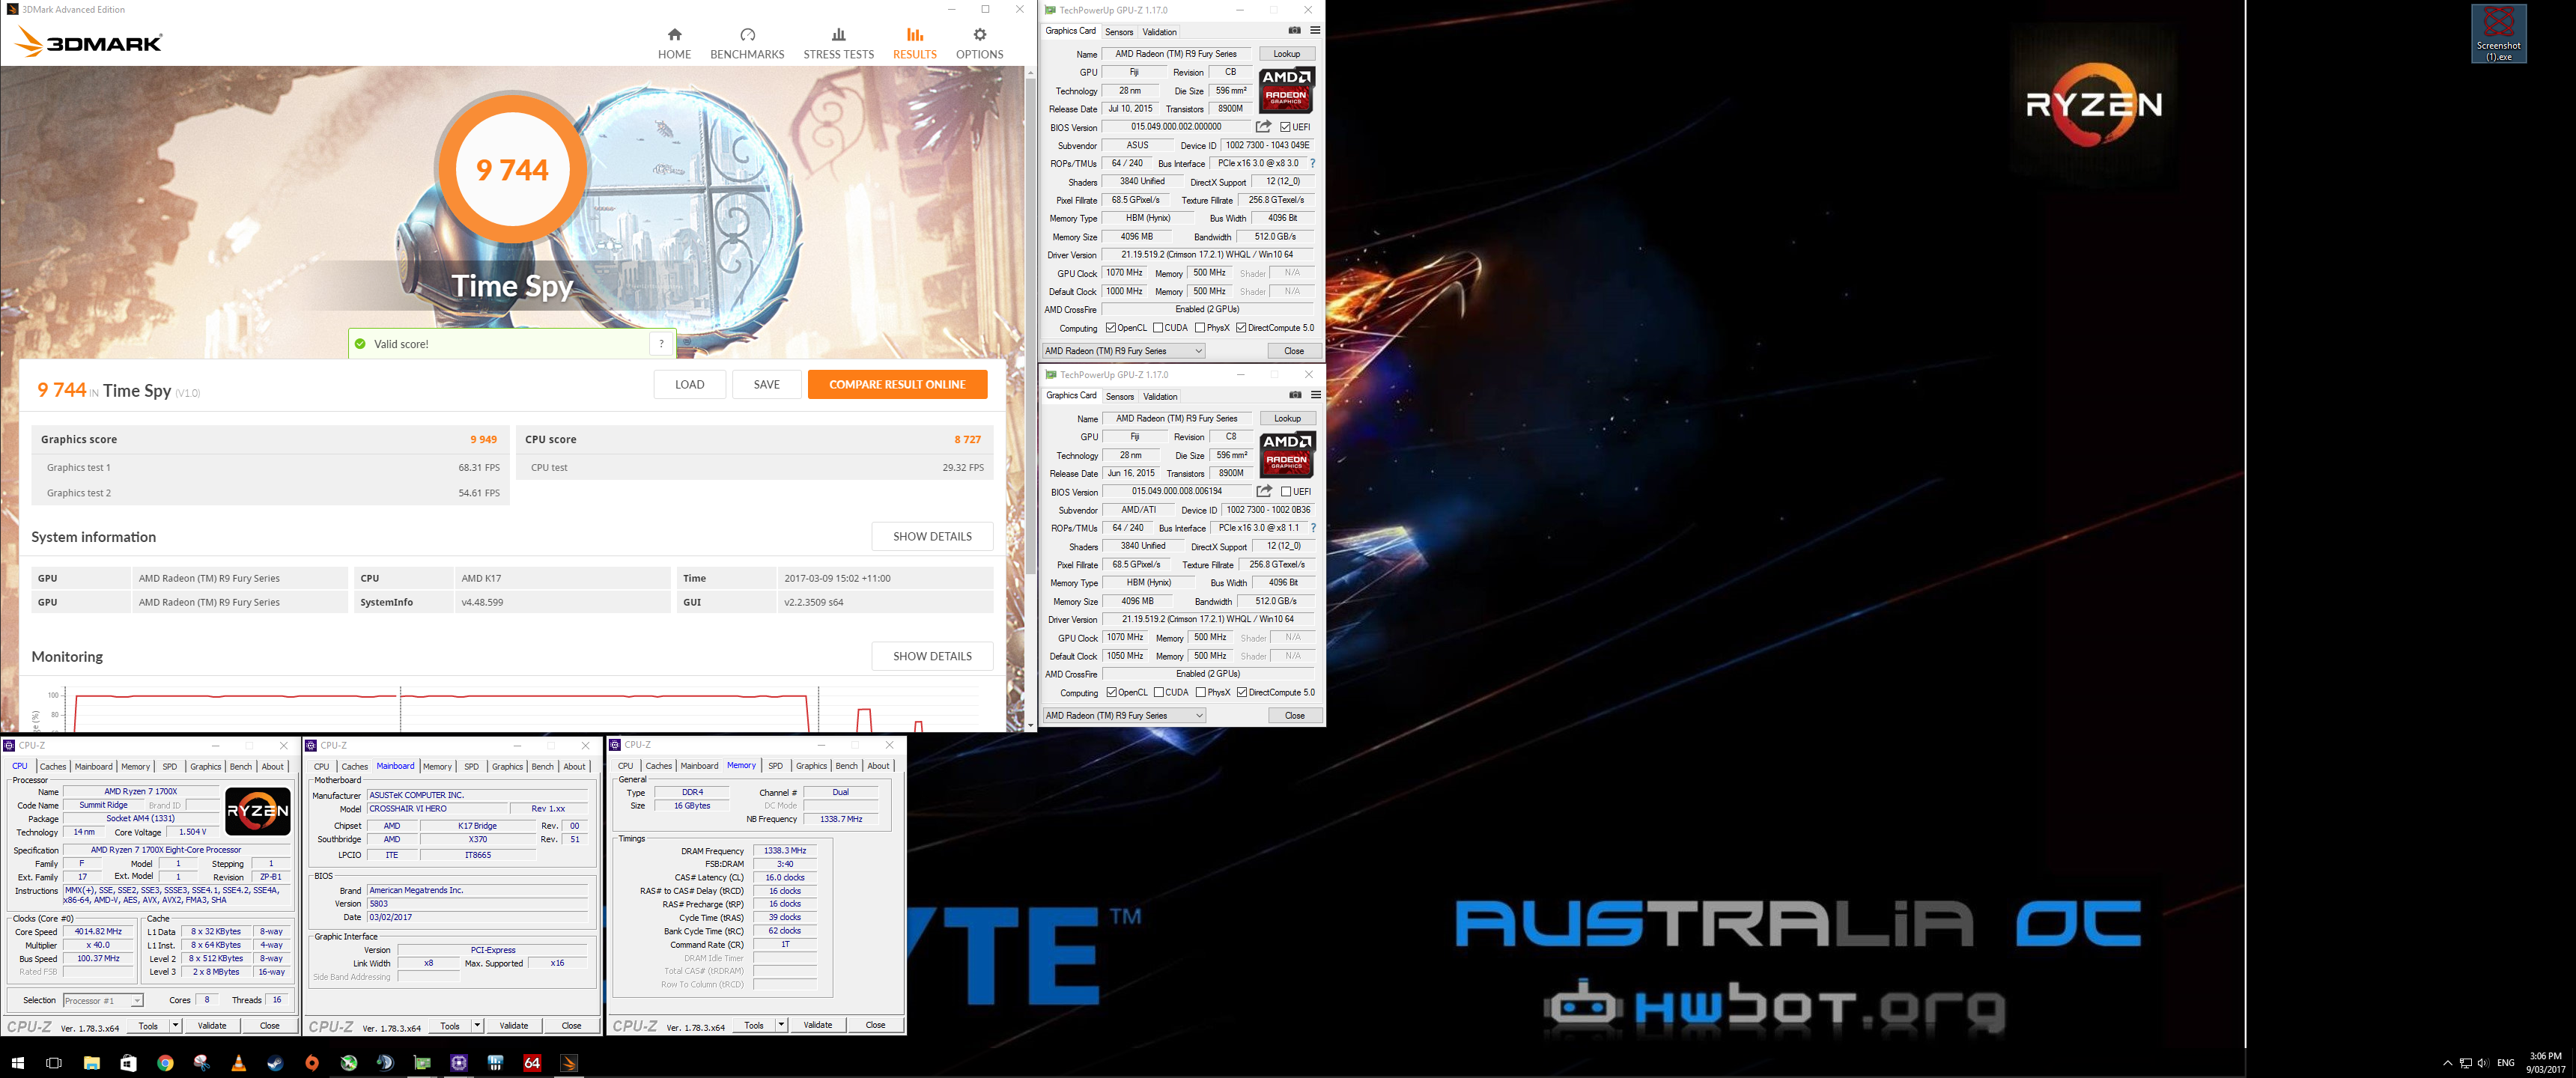
Task: Click Bus Interface question mark in bottom GPU-Z
Action: coord(1313,528)
